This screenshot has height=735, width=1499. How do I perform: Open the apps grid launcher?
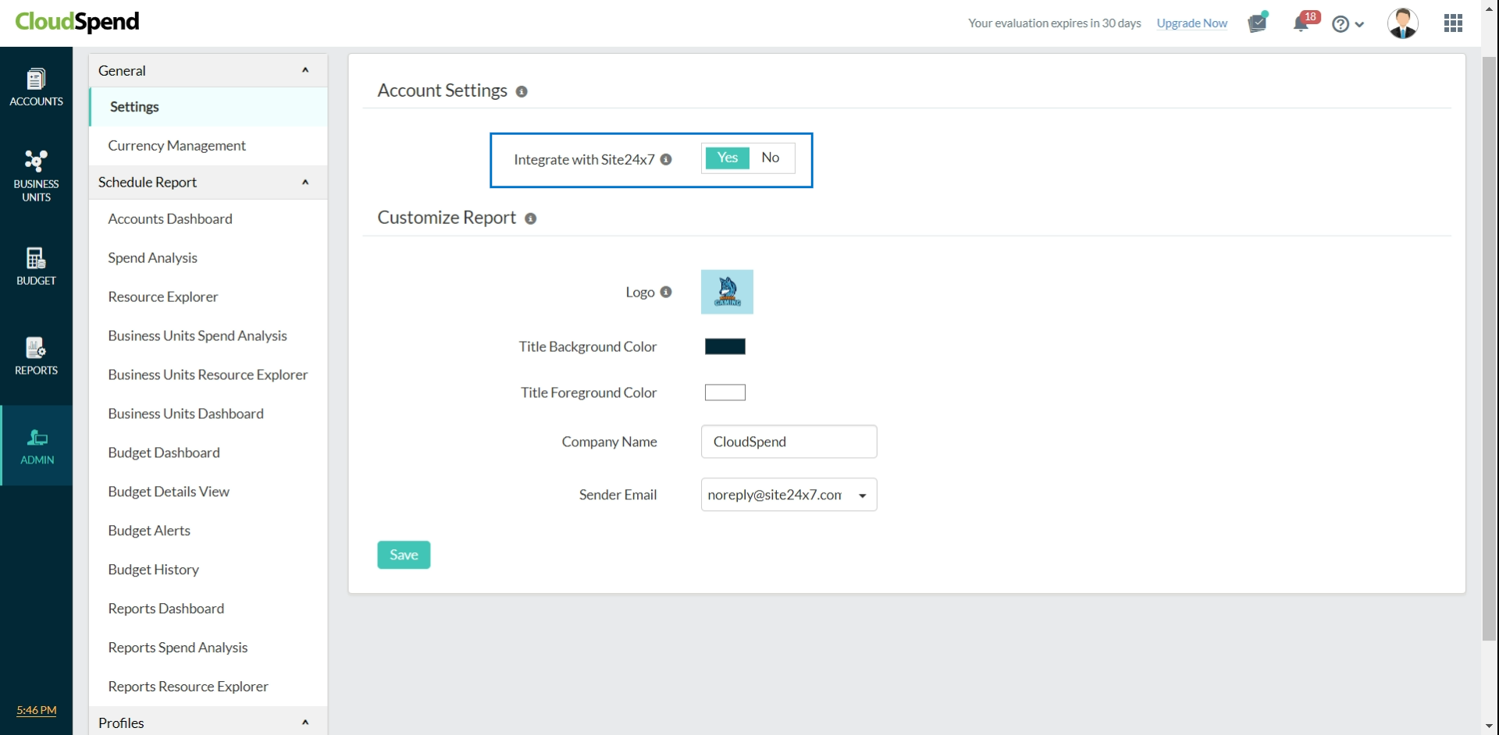point(1453,23)
